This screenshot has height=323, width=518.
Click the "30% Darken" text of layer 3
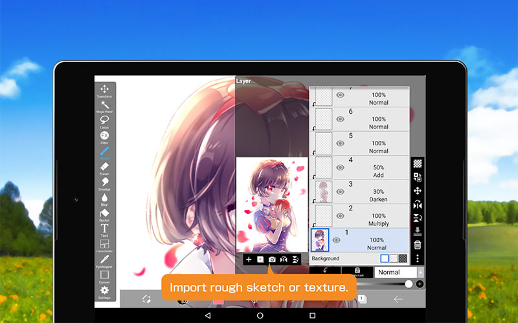[x=378, y=196]
